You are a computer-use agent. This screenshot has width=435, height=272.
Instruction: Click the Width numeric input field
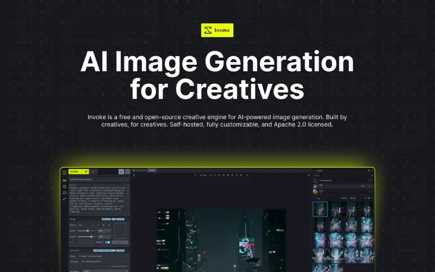click(104, 231)
